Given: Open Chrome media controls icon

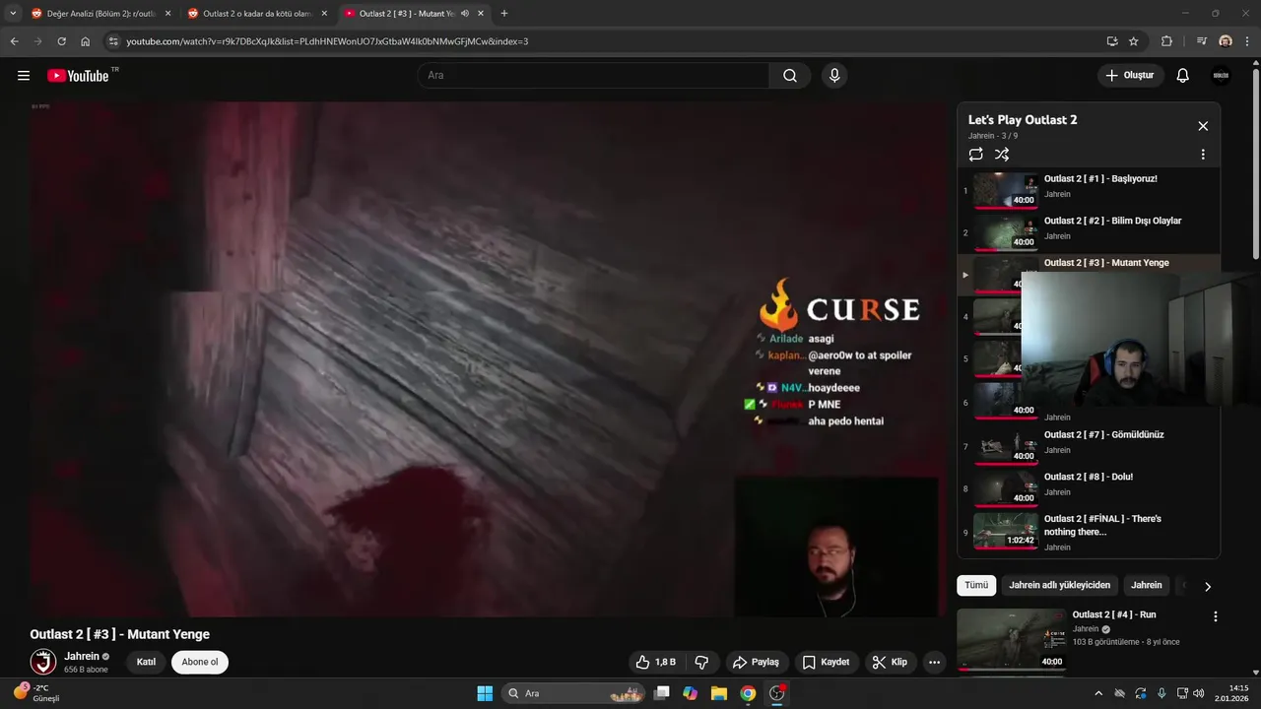Looking at the screenshot, I should tap(1201, 41).
